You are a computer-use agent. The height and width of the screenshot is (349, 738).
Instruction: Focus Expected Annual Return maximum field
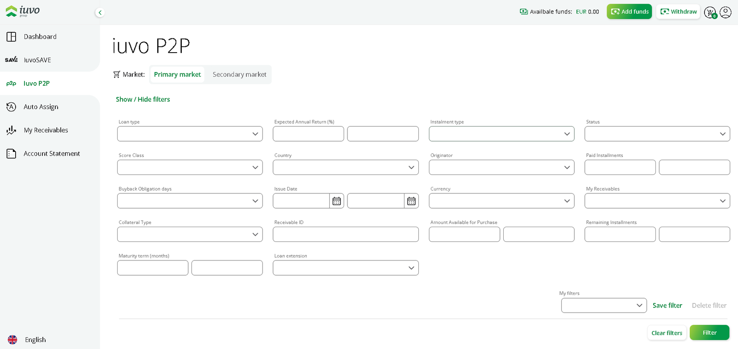tap(383, 134)
